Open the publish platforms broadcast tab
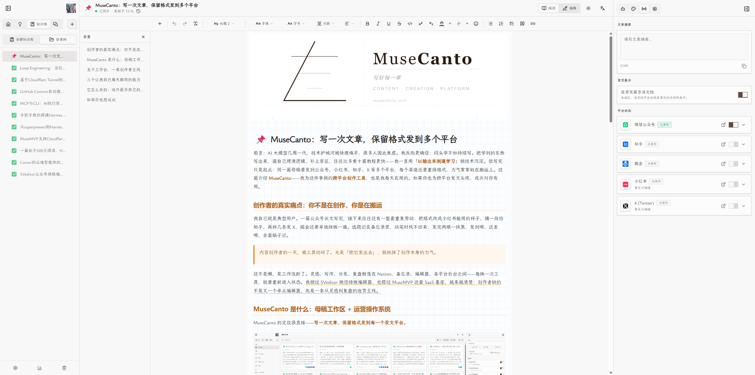The height and width of the screenshot is (375, 755). click(x=644, y=9)
